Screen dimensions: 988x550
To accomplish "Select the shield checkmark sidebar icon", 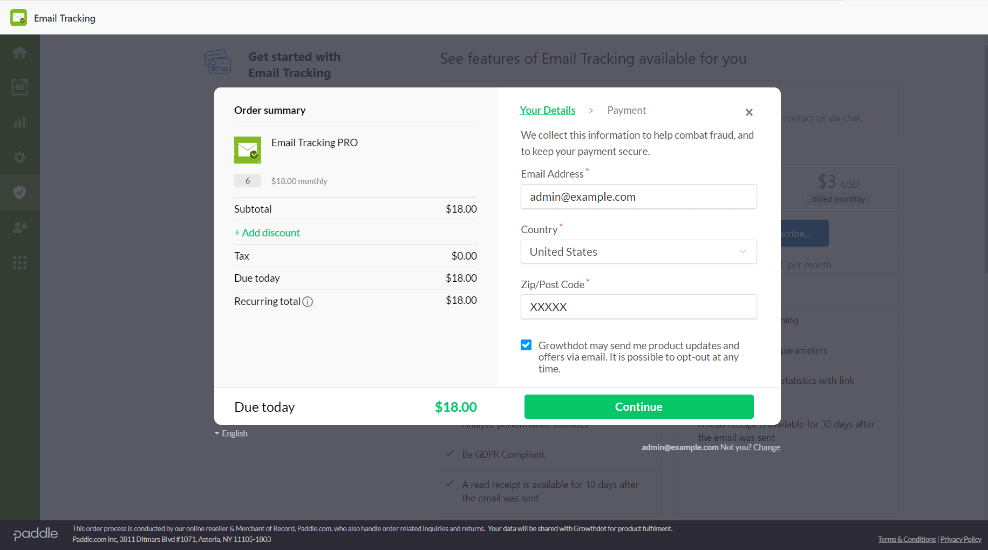I will [x=20, y=192].
